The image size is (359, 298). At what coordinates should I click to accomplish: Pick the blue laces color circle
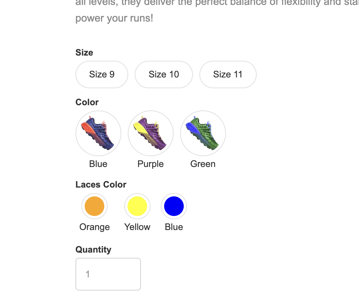click(x=174, y=206)
